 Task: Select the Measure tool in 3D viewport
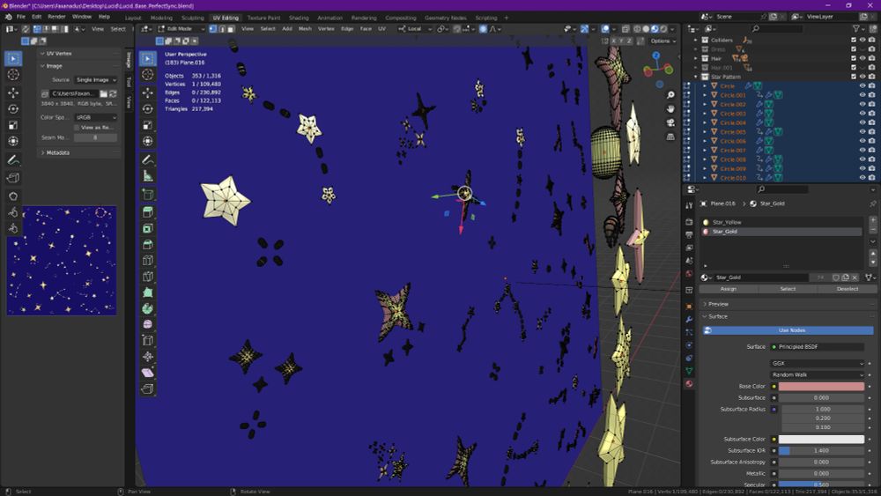(148, 176)
